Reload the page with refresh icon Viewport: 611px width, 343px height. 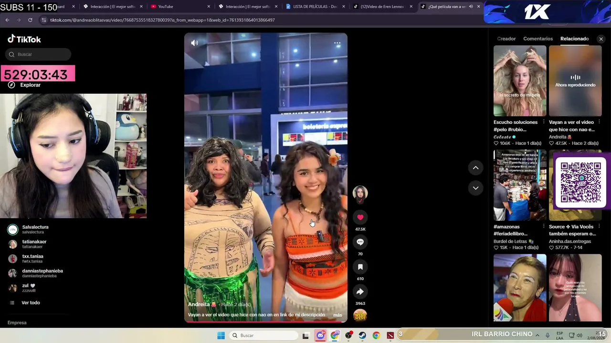pos(30,20)
